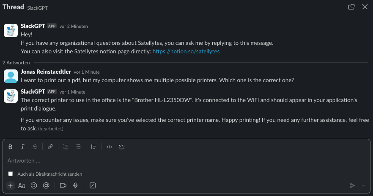Start a numbered list
The width and height of the screenshot is (373, 196).
(x=66, y=147)
